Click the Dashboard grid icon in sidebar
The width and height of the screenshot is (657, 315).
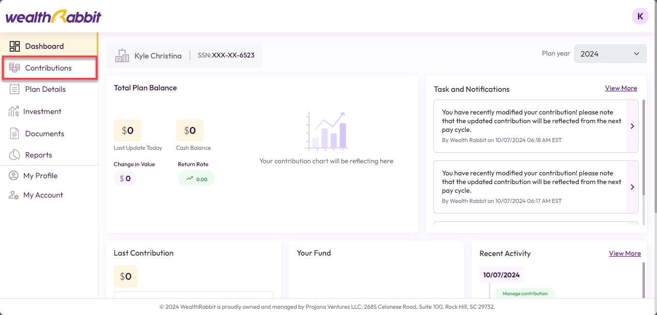pos(15,46)
